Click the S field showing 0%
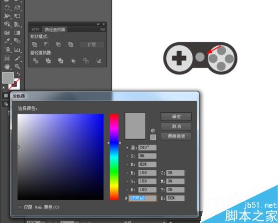The image size is (278, 223). 147,156
